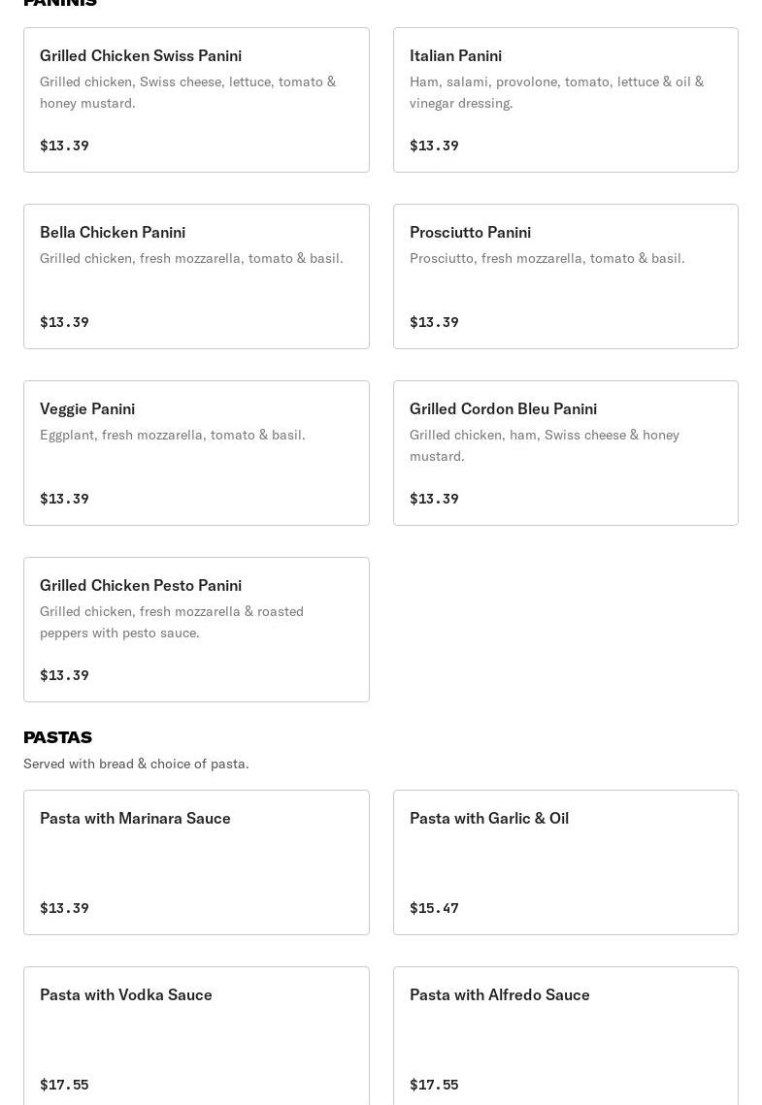Click the $17.55 price of Vodka Sauce pasta
This screenshot has width=762, height=1105.
click(x=64, y=1085)
